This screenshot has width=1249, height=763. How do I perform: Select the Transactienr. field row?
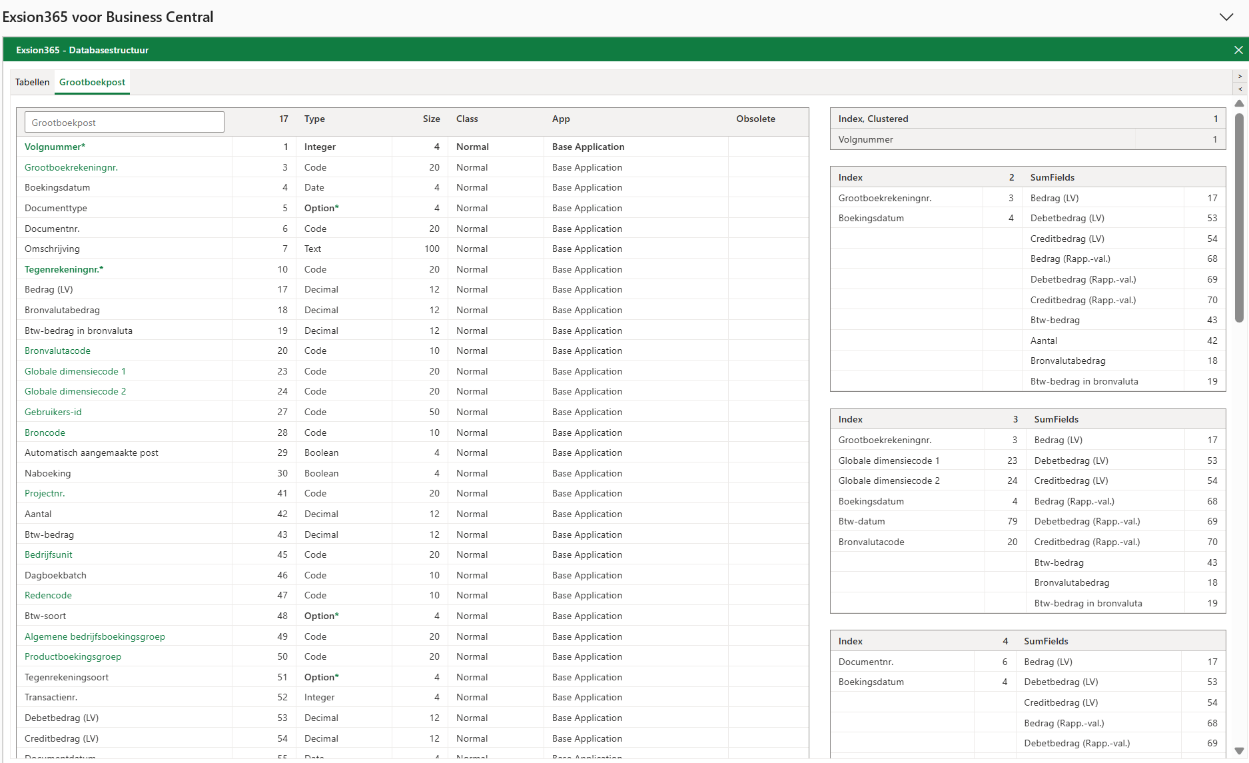click(x=412, y=697)
